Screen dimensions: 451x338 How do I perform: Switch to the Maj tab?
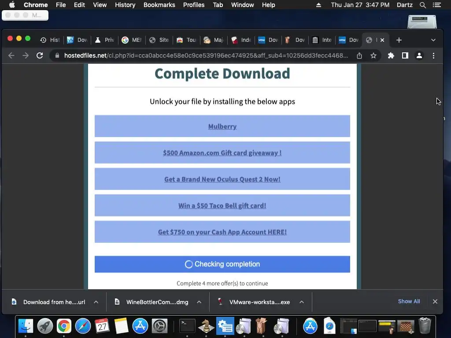[214, 40]
